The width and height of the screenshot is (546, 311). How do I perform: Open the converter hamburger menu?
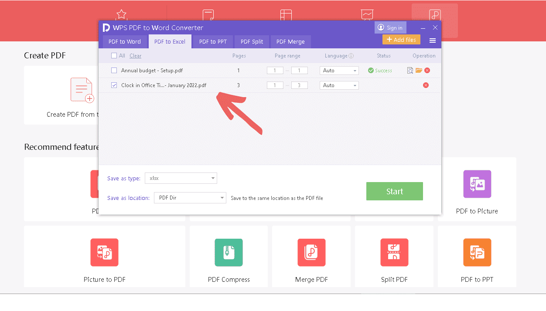point(433,41)
